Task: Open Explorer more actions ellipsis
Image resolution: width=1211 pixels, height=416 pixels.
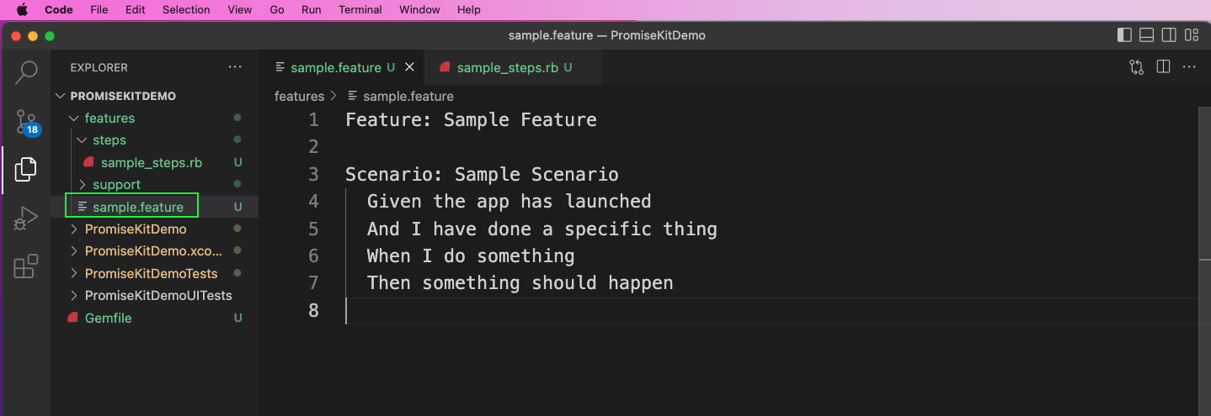Action: 234,67
